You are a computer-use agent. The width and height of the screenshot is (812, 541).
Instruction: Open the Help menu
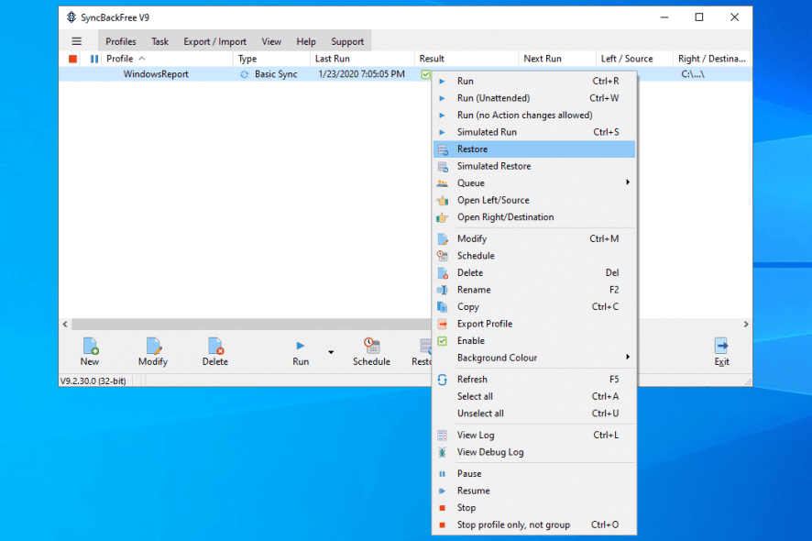(306, 41)
